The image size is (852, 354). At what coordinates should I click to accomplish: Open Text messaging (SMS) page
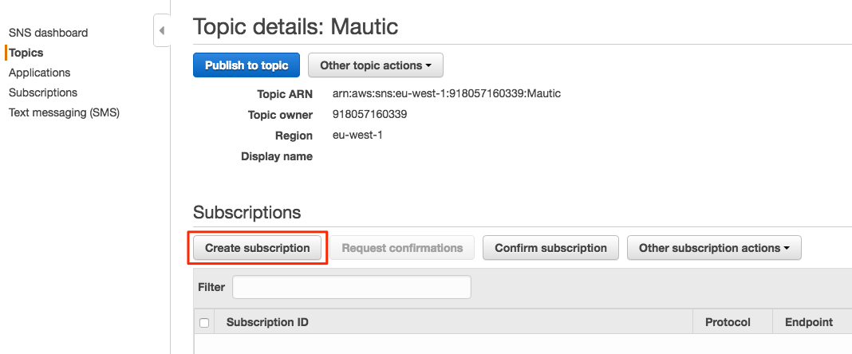pyautogui.click(x=64, y=112)
